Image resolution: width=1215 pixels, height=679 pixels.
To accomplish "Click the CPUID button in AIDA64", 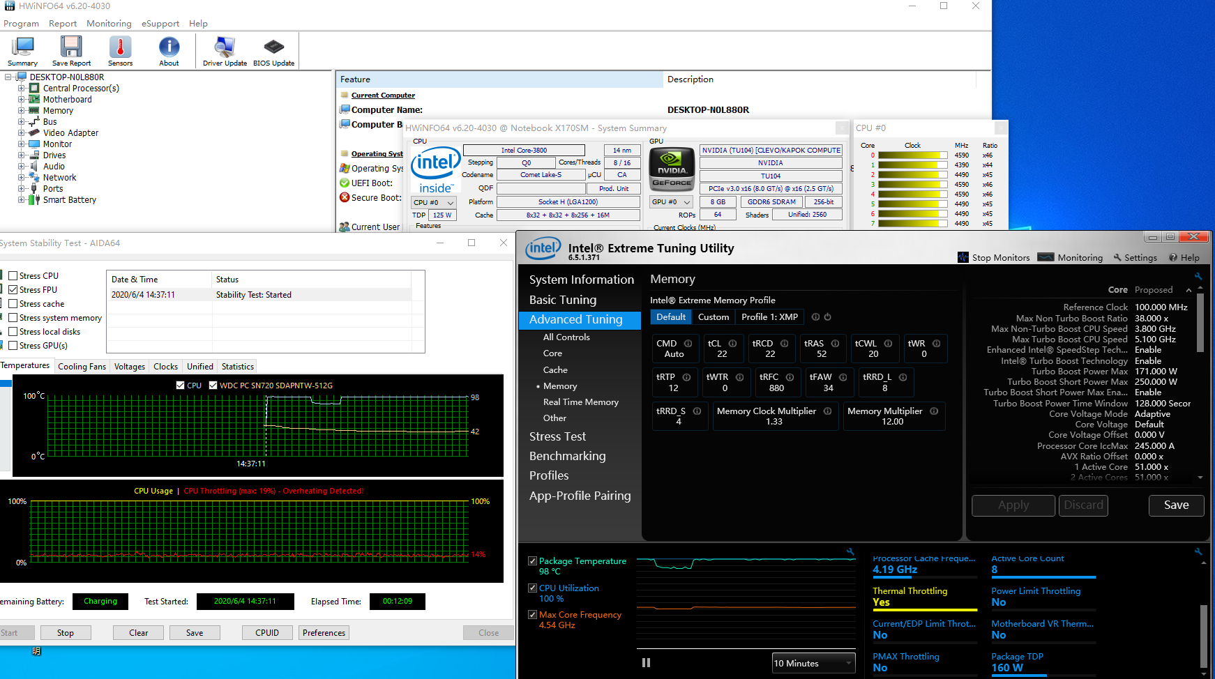I will (267, 633).
